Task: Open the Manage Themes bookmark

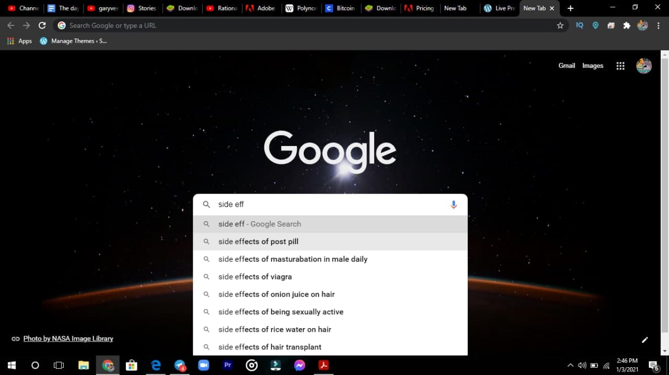Action: tap(73, 41)
